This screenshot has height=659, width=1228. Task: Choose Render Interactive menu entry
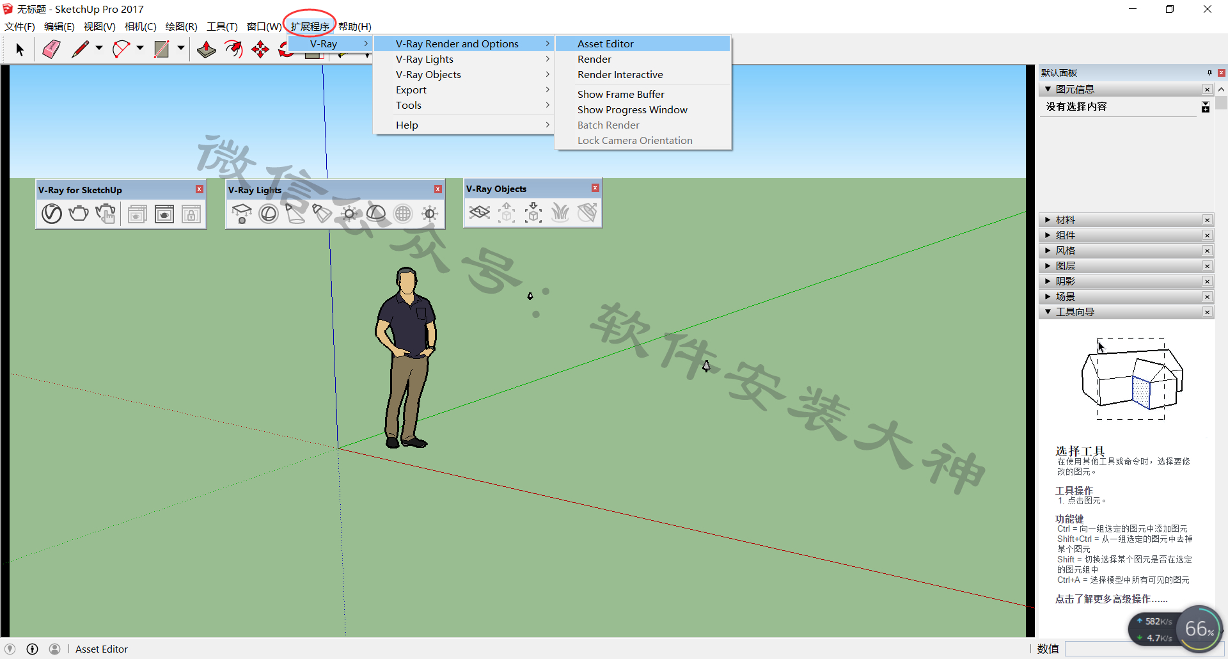click(x=643, y=74)
